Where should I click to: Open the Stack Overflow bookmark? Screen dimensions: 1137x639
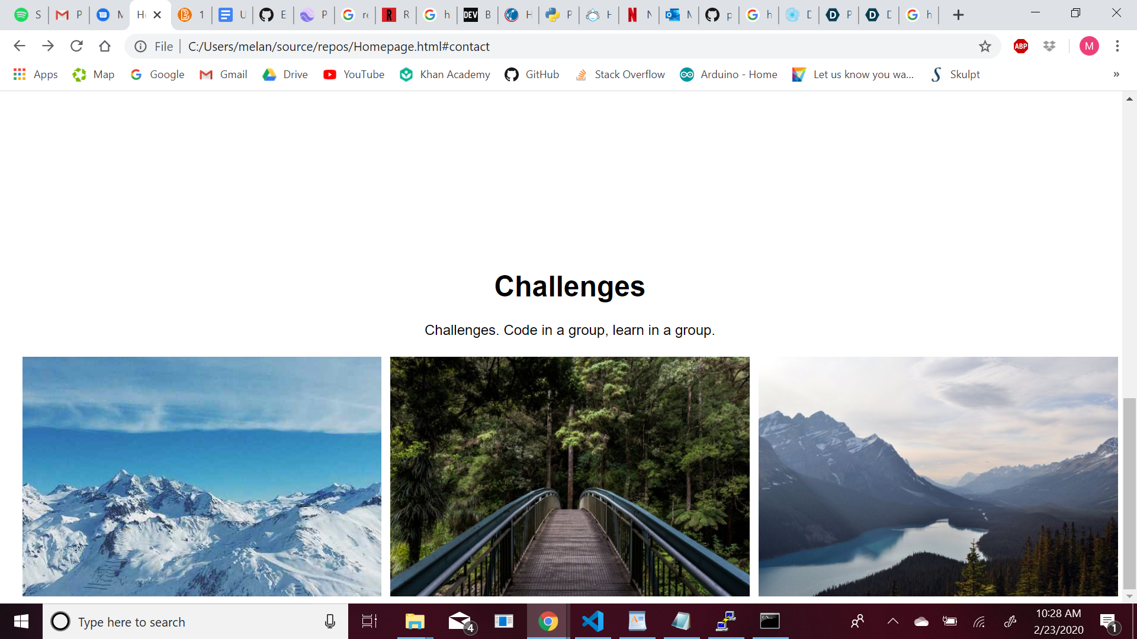pyautogui.click(x=620, y=75)
